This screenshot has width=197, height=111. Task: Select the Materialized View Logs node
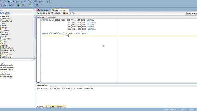coord(8,50)
